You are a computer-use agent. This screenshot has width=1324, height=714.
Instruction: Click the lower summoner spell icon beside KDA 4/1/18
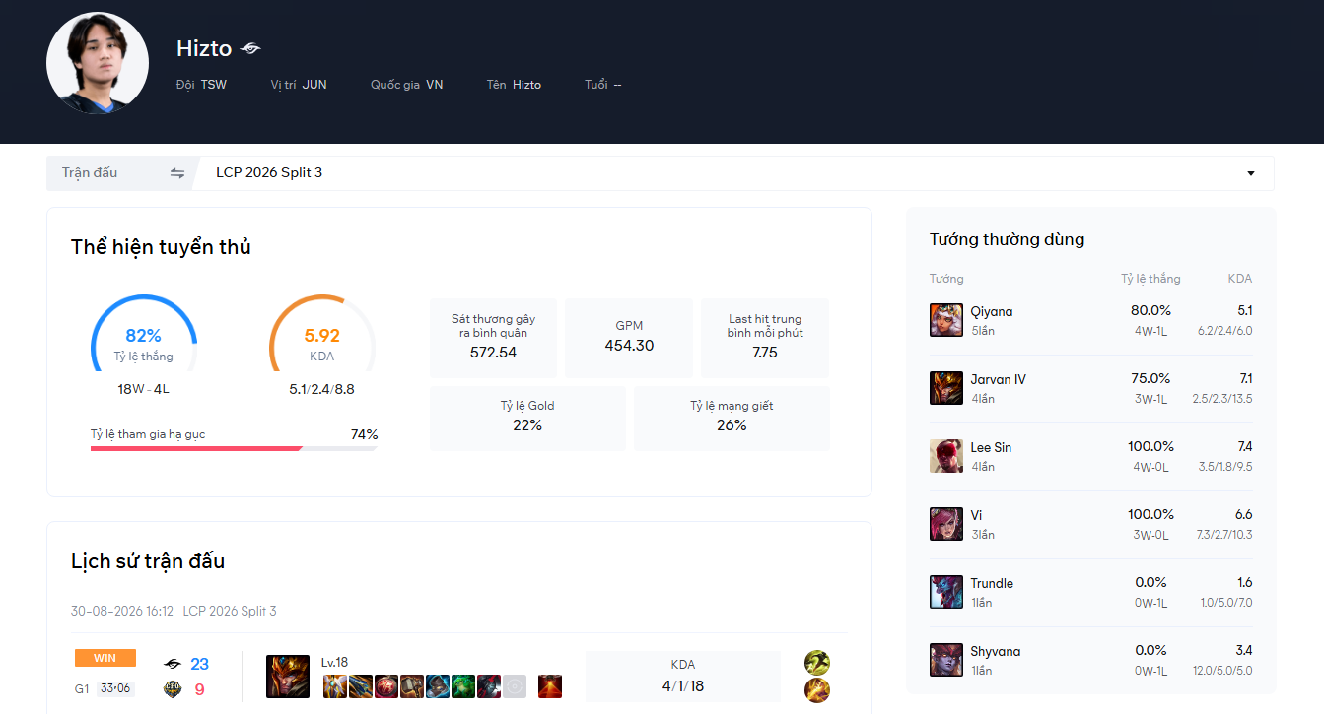817,690
